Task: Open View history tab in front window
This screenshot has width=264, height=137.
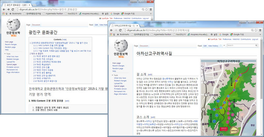Action: pos(213,46)
